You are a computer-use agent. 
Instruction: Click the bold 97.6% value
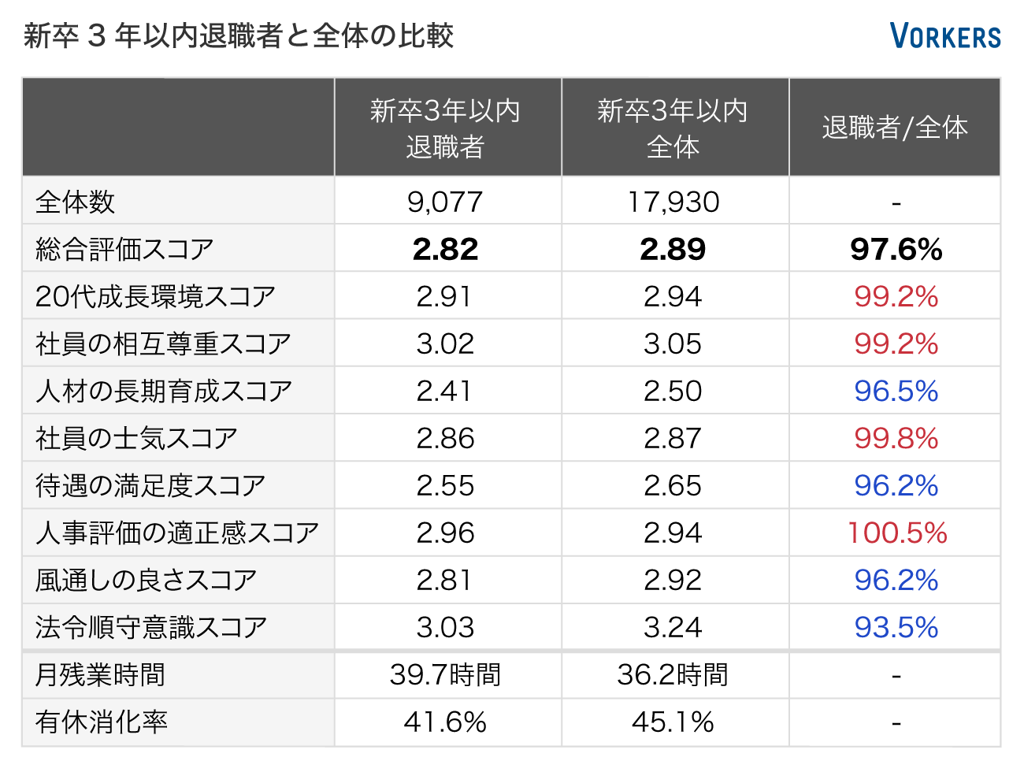(896, 250)
